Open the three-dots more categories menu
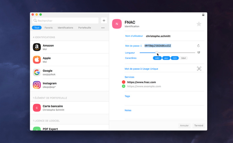 point(103,28)
